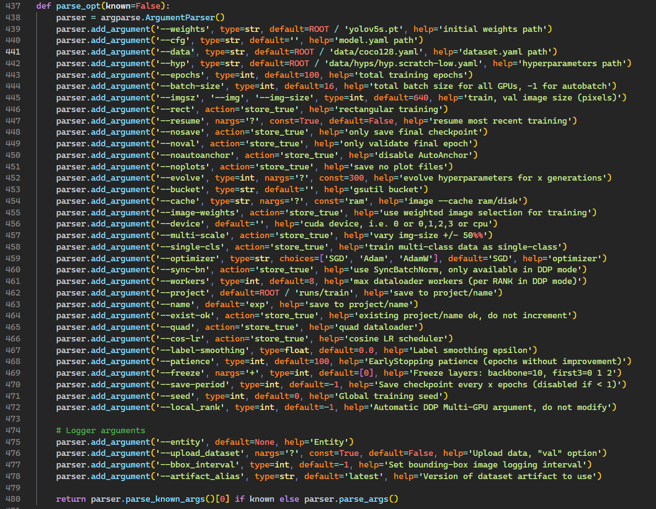The image size is (656, 509).
Task: Click the '--image-weights' argument string
Action: pos(197,212)
